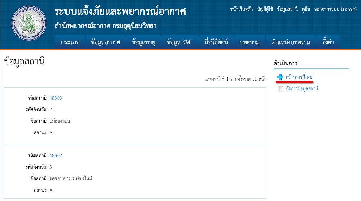
Task: Click subtitle สำนักพยากรณ์อากาศ กรมอุตุนิยมวิทยา
Action: coord(106,26)
